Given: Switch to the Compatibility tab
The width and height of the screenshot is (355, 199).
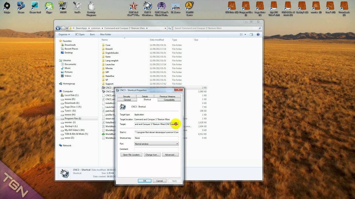Looking at the screenshot, I should click(x=169, y=100).
